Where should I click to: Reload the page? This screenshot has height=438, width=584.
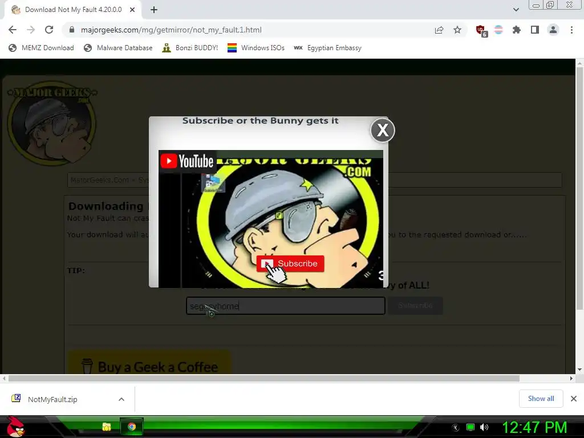point(49,30)
